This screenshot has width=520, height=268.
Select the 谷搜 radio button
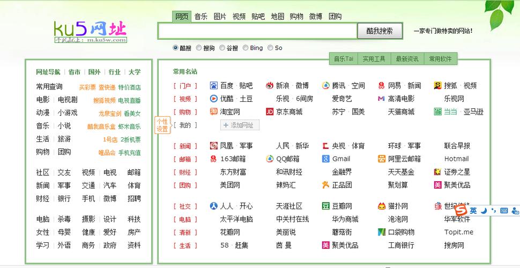click(222, 48)
